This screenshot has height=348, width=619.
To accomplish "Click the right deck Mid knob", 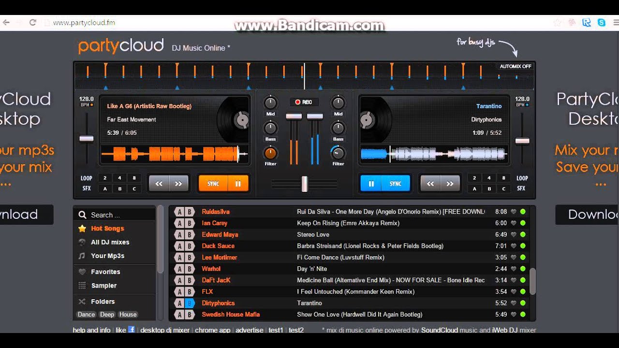I will (338, 102).
